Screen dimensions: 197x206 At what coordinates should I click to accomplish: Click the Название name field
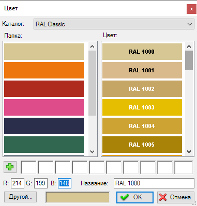[x=154, y=183]
